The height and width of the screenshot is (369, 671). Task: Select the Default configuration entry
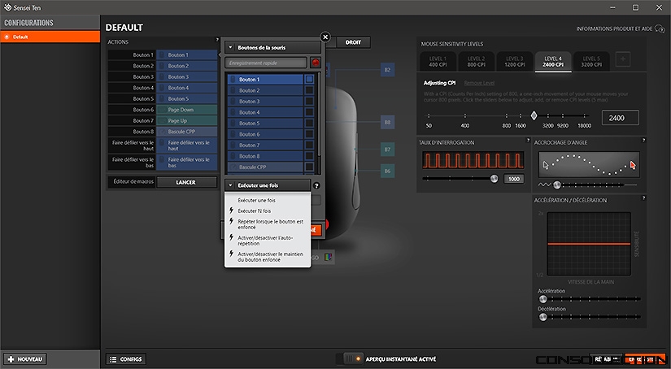tap(50, 37)
